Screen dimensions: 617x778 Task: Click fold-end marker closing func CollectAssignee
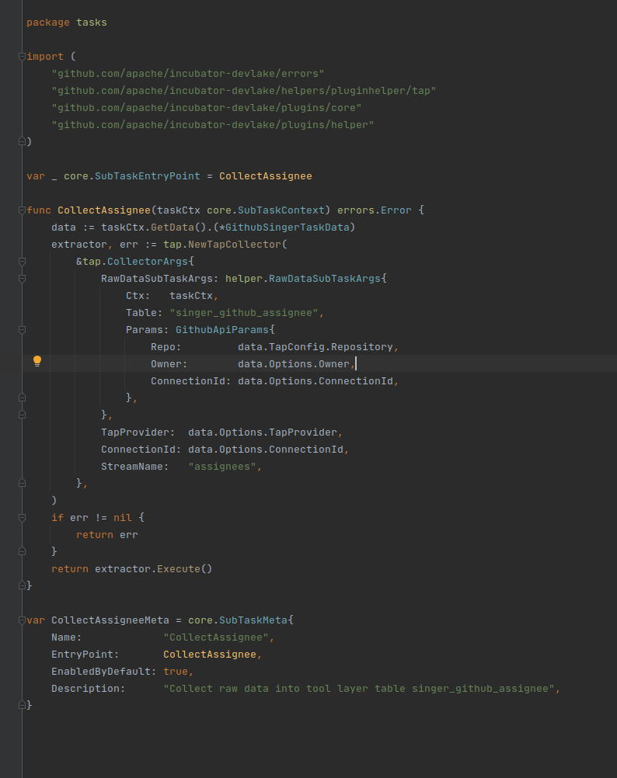point(22,585)
